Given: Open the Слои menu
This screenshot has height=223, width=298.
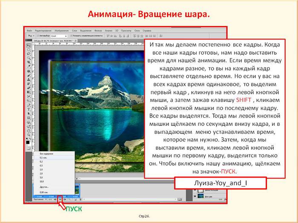Looking at the screenshot, I should 74,31.
